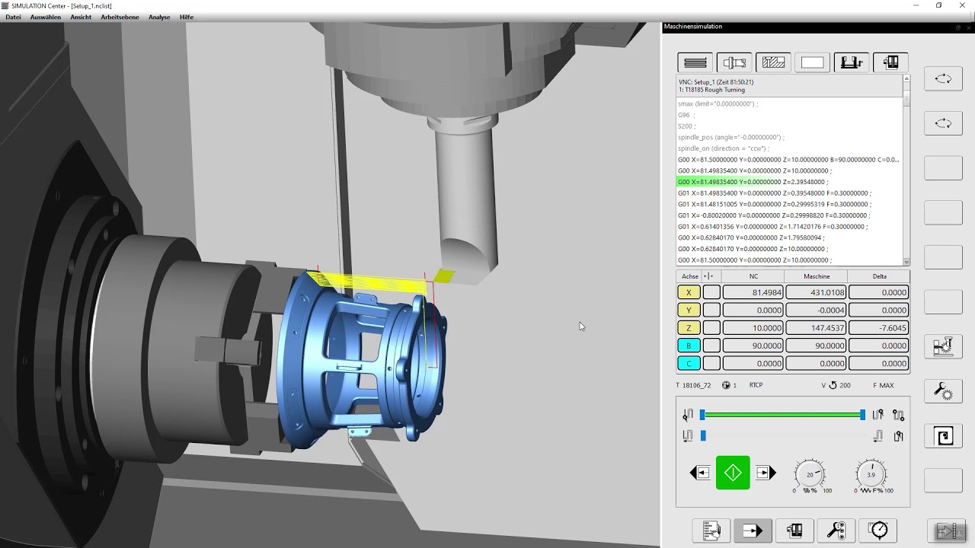Toggle the Y axis button
The image size is (975, 548).
(x=689, y=310)
